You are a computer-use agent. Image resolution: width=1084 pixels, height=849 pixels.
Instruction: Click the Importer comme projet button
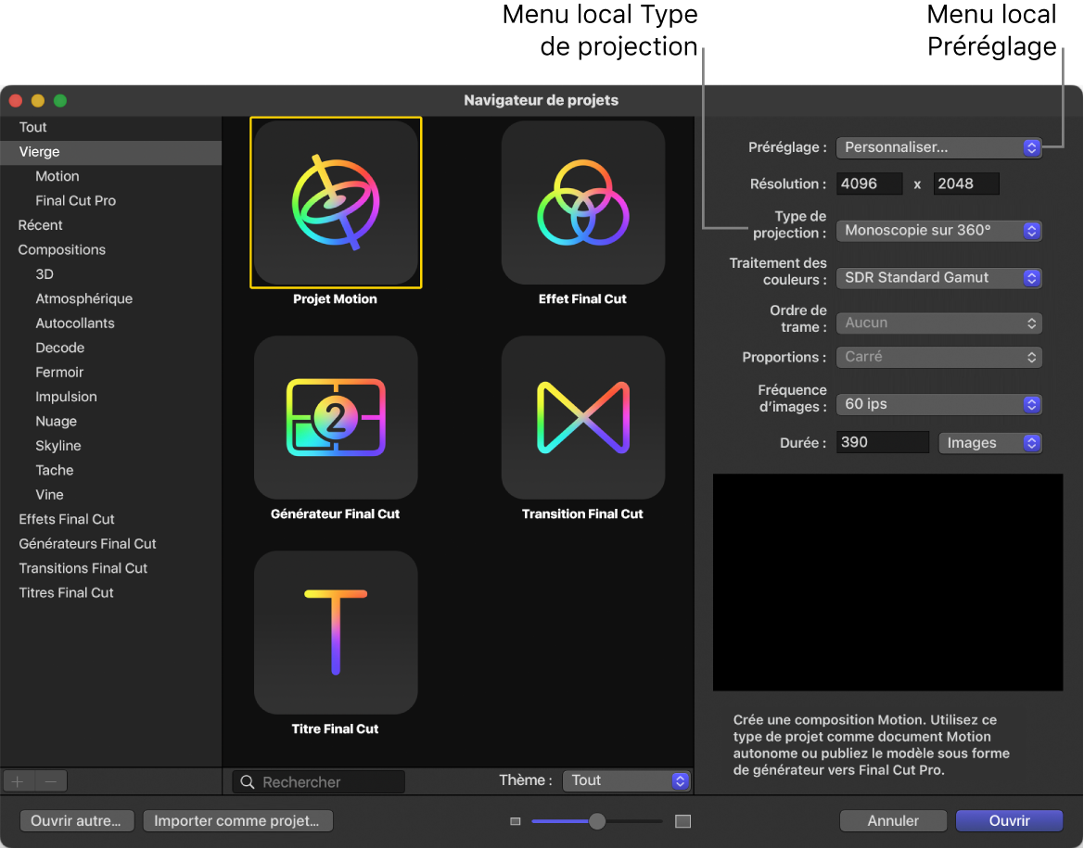tap(237, 820)
